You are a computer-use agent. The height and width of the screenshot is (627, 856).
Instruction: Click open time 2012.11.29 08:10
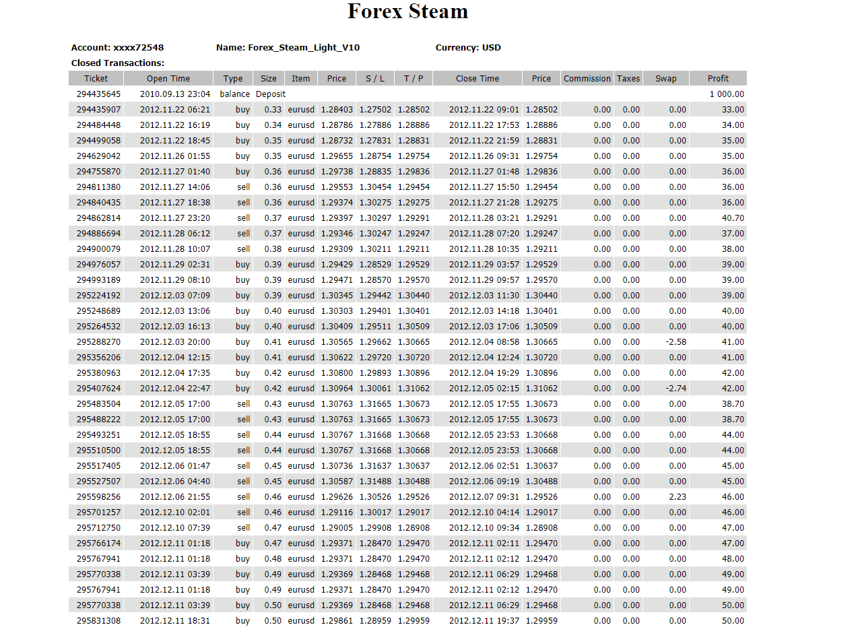(x=175, y=280)
